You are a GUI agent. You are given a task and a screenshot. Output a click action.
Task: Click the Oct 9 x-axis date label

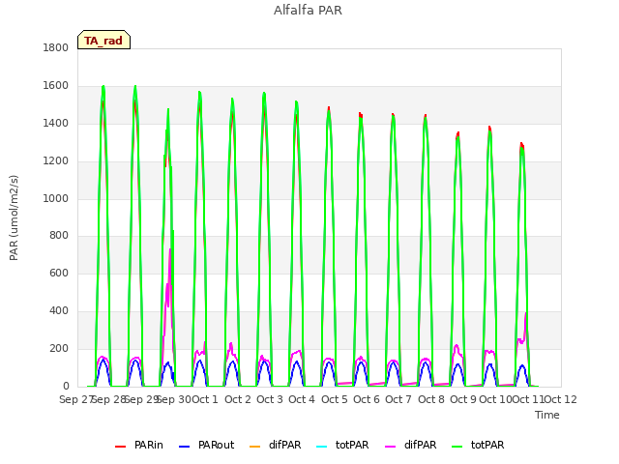463,399
